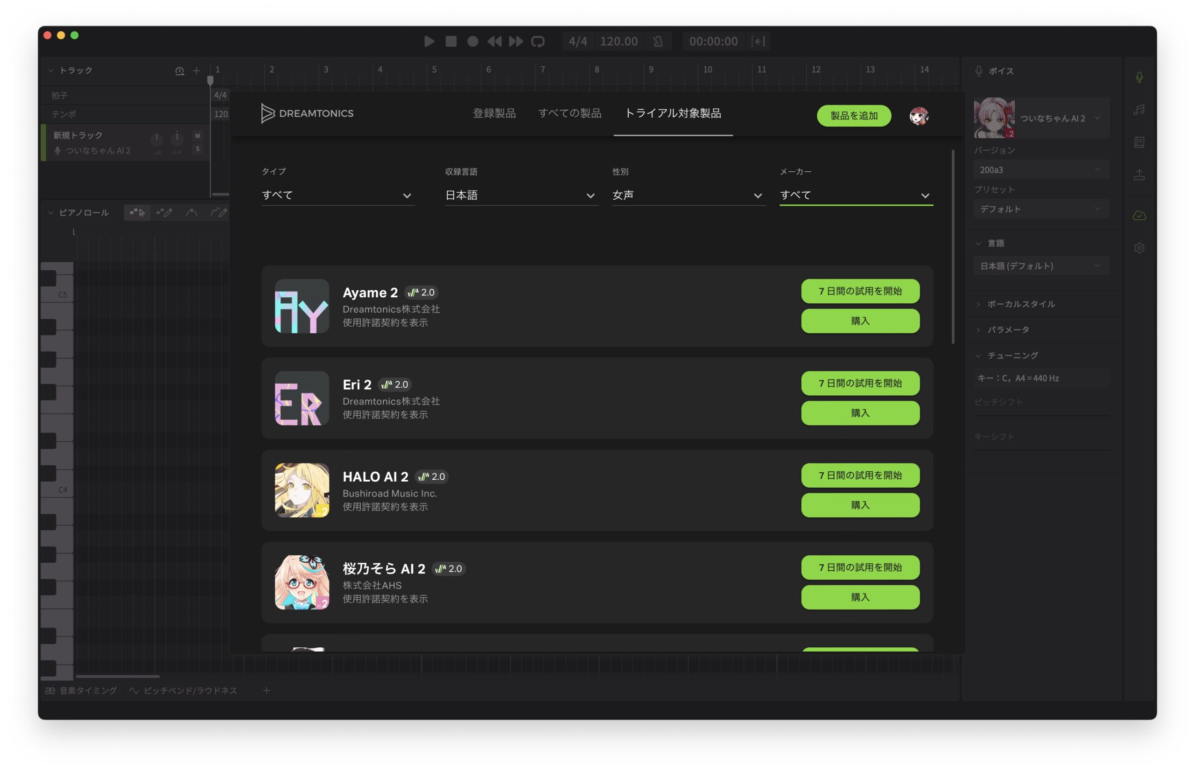This screenshot has height=770, width=1195.
Task: Click the HALO AI 2 product thumbnail
Action: [x=302, y=490]
